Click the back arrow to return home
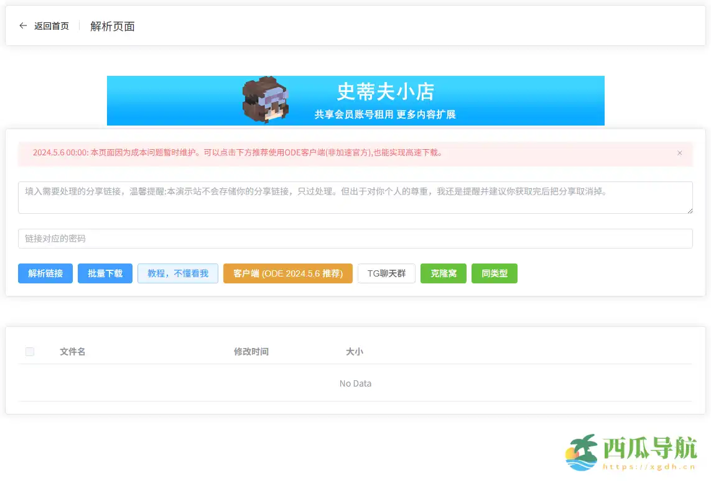This screenshot has width=711, height=481. click(22, 26)
